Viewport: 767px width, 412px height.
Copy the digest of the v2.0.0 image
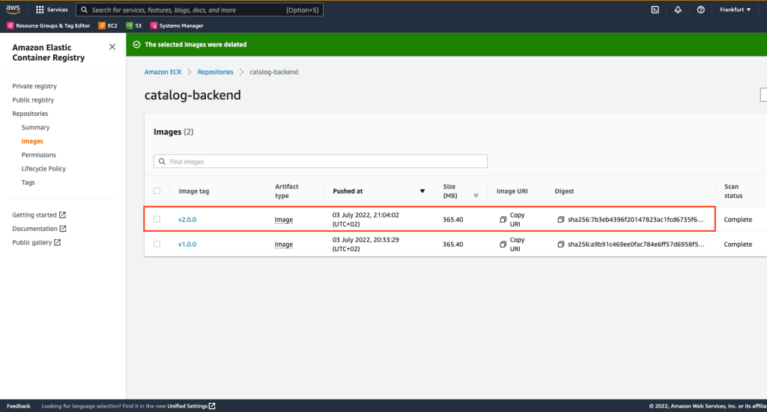pyautogui.click(x=560, y=220)
